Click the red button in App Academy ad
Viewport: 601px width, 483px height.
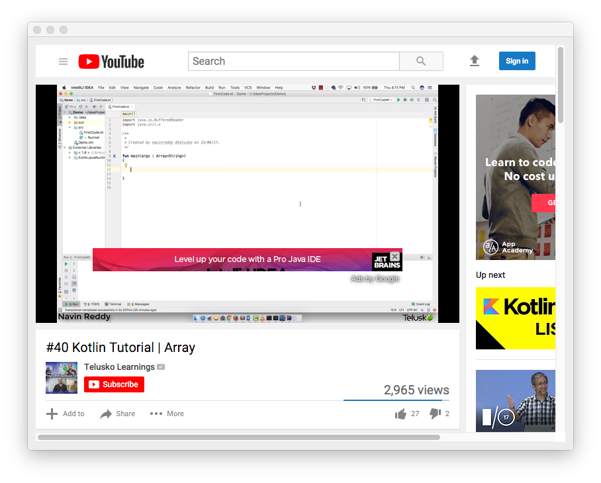pyautogui.click(x=543, y=202)
